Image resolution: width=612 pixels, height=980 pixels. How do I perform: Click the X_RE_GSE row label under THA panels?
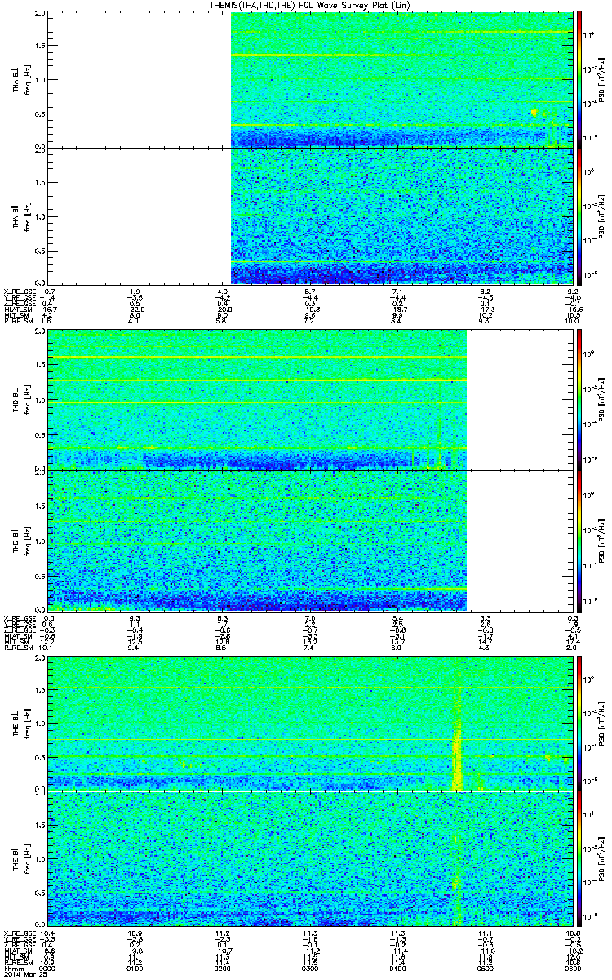(x=18, y=292)
